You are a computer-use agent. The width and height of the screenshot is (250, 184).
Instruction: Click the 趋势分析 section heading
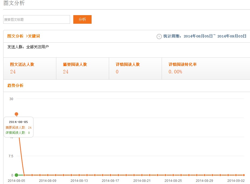coord(15,86)
